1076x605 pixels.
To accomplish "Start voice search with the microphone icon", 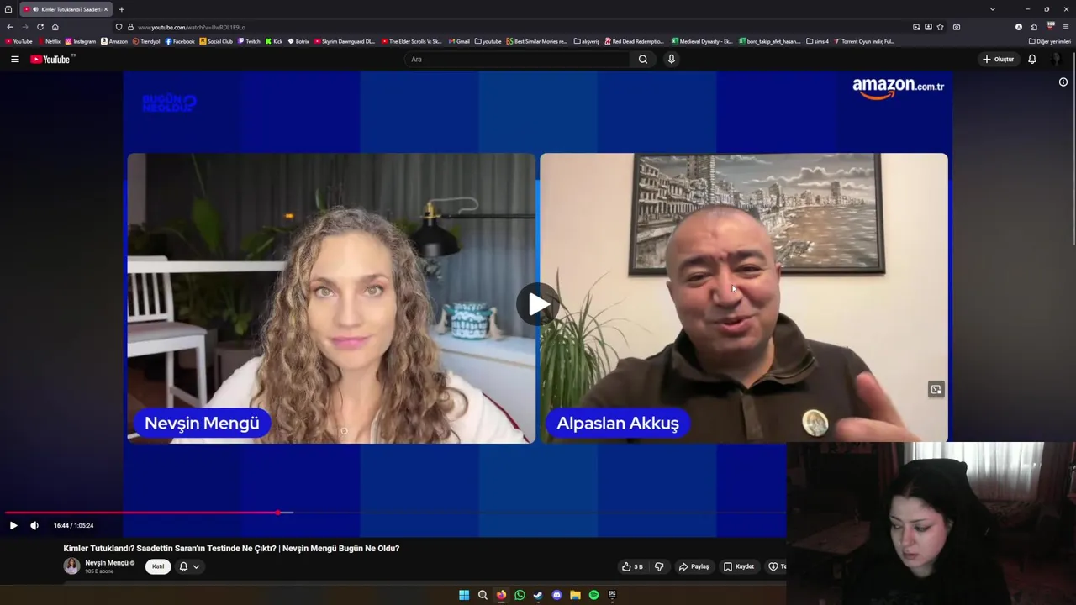I will coord(671,60).
